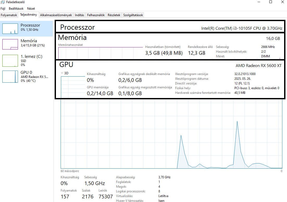Click DirectX version "12 (FL 12.1)"
Viewport: 287px width, 202px height.
tap(242, 83)
